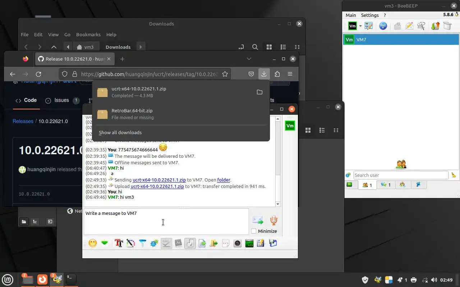Switch to the chats tab showing 1
Screen dimensions: 460x287
coord(386,185)
